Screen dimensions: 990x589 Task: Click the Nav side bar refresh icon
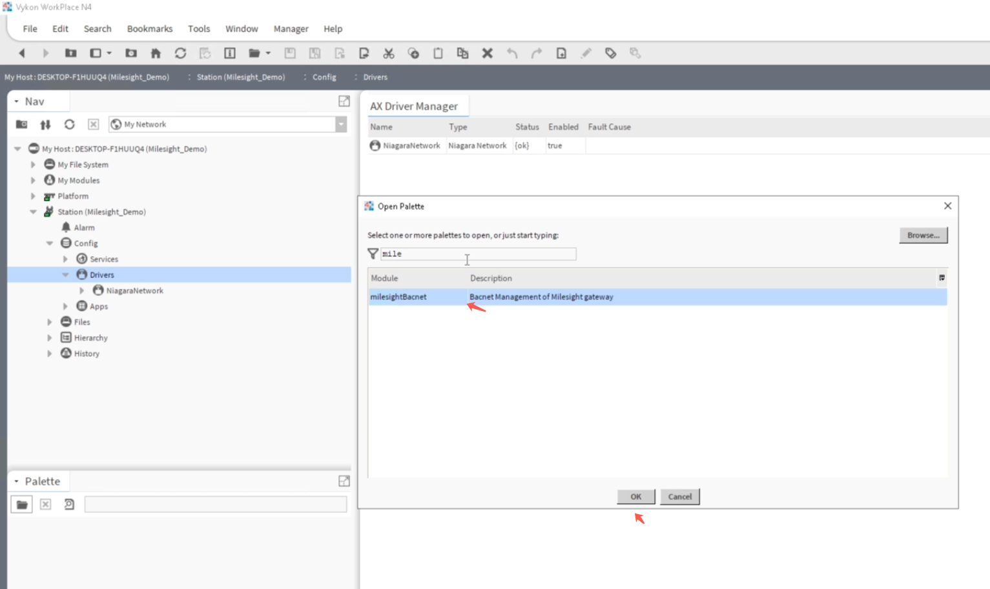pos(70,125)
